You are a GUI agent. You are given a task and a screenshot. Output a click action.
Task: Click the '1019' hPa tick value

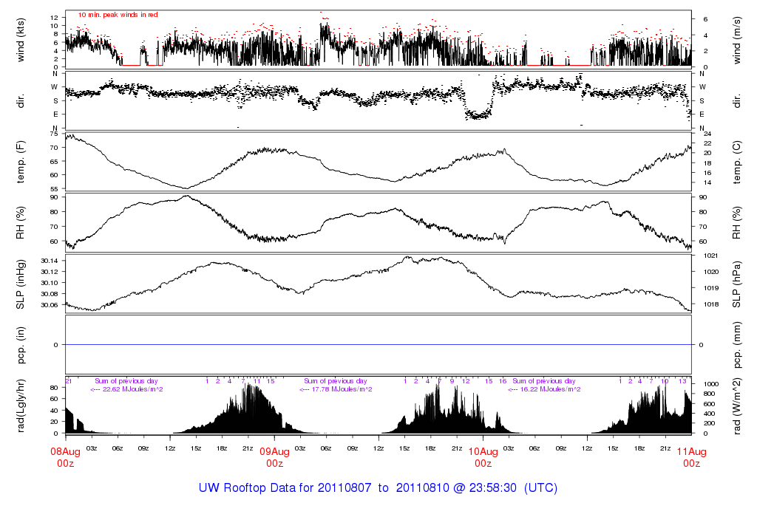click(711, 288)
